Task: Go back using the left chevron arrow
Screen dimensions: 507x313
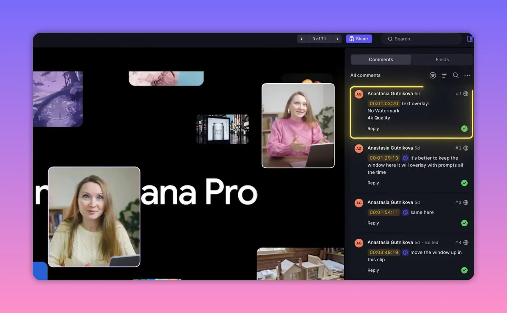Action: 301,39
